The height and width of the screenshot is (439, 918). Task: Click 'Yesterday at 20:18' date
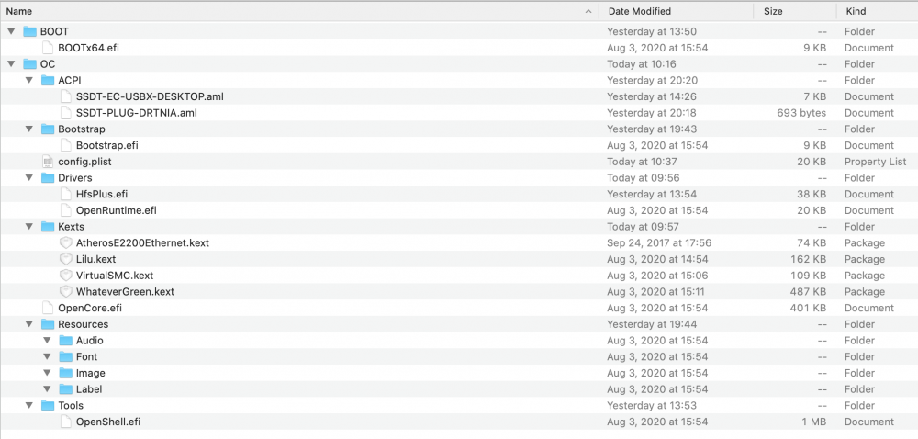[652, 113]
